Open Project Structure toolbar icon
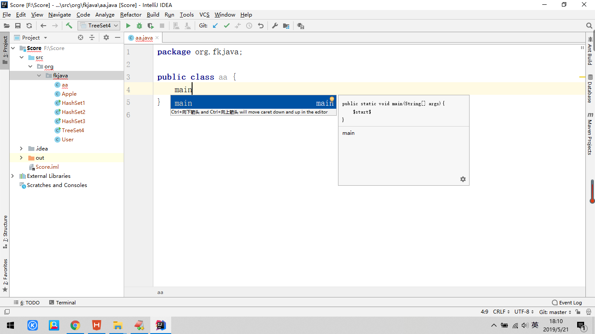Image resolution: width=595 pixels, height=334 pixels. point(286,26)
